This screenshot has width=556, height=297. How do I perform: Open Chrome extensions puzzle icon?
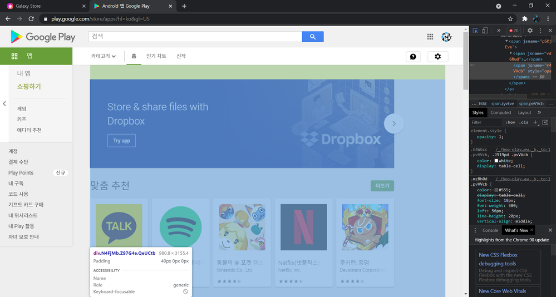(x=525, y=18)
